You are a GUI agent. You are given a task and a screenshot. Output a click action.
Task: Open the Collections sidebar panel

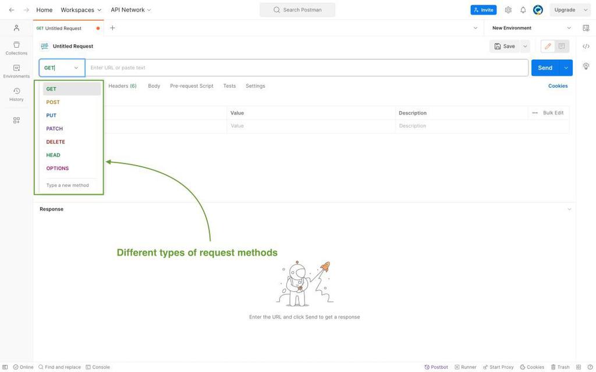click(16, 48)
